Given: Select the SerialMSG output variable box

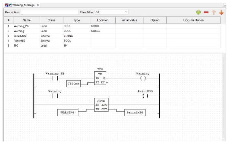Looking at the screenshot, I should coord(135,113).
